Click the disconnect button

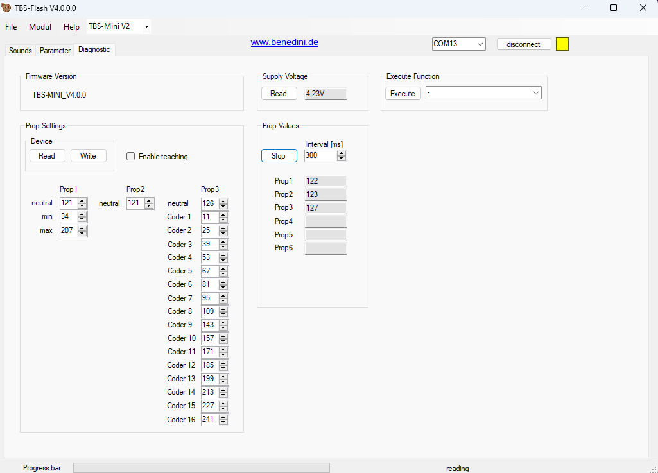[x=523, y=44]
